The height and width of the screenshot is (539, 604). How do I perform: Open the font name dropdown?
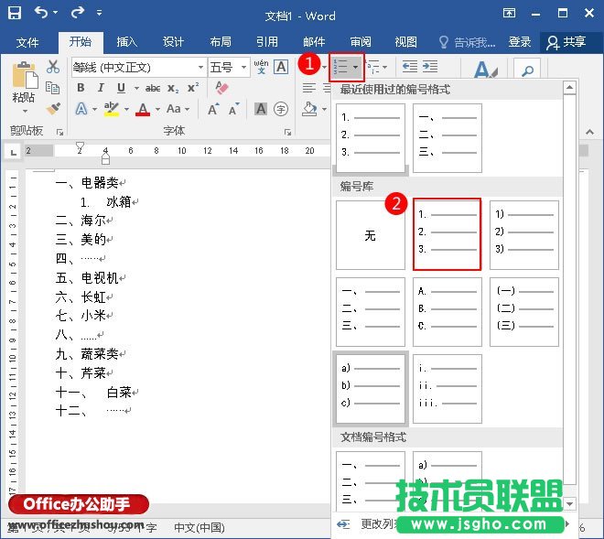click(x=200, y=68)
